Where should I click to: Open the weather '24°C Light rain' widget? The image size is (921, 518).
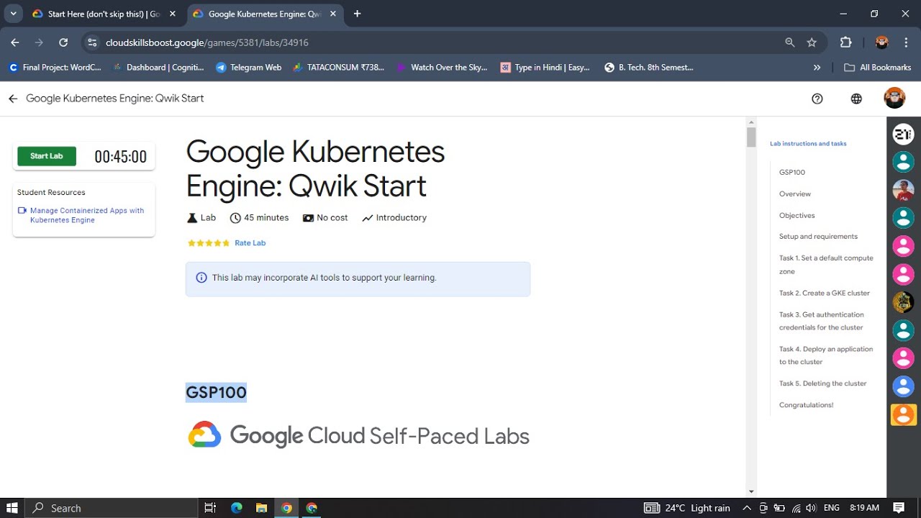[x=687, y=508]
